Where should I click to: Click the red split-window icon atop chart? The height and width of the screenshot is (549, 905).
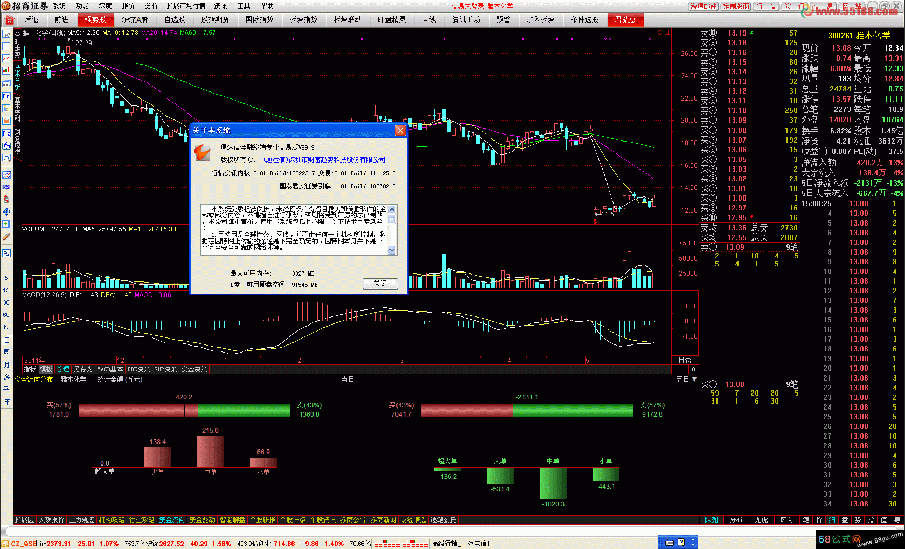(x=667, y=33)
